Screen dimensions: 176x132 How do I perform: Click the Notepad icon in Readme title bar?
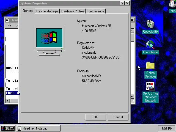point(7,20)
